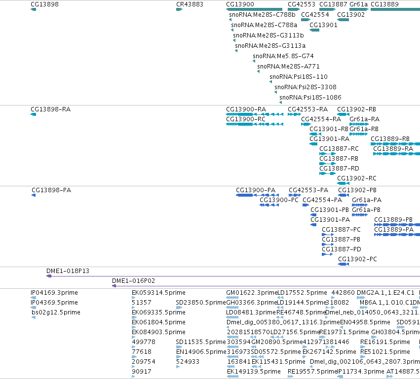
Task: Select SD23850.5prime EST label
Action: click(x=201, y=303)
